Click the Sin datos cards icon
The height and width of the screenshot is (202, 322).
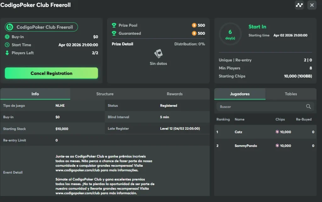(x=158, y=54)
